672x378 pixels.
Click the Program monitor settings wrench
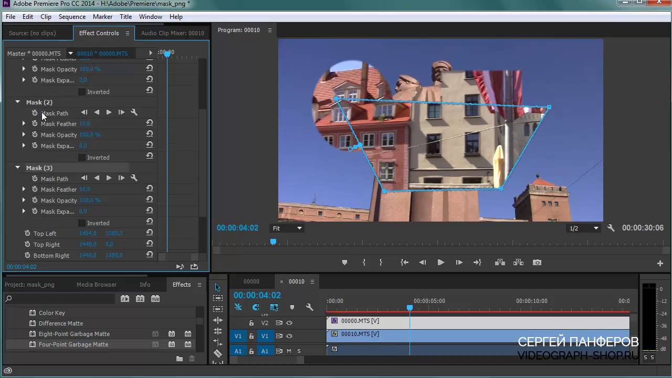pyautogui.click(x=611, y=228)
